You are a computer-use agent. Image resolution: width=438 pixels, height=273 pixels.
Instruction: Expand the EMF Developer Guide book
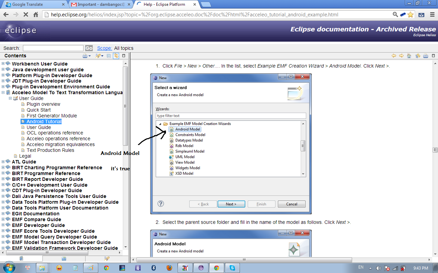tap(3, 225)
